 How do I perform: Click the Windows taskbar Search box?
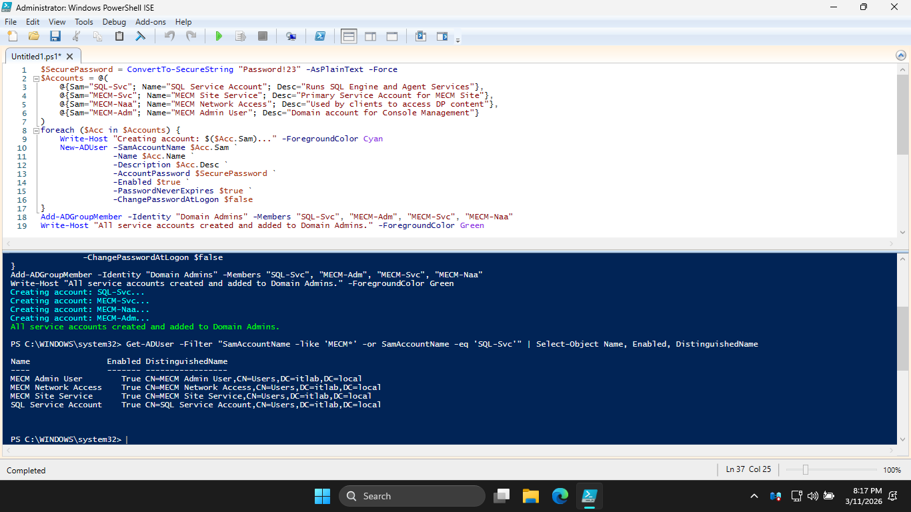point(411,496)
